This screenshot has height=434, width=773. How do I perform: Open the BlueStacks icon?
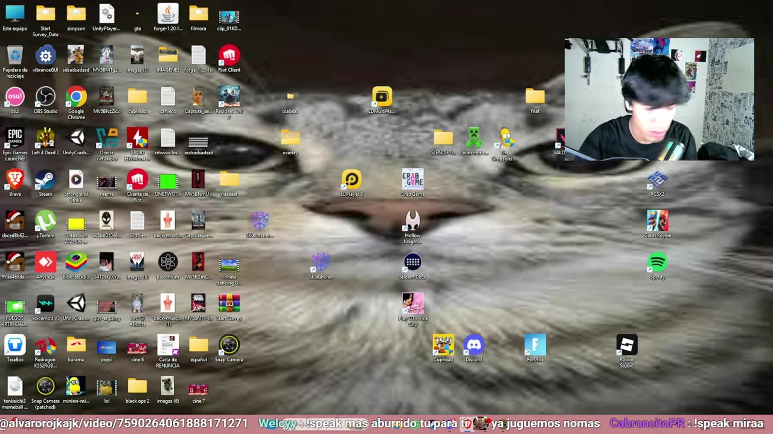76,266
